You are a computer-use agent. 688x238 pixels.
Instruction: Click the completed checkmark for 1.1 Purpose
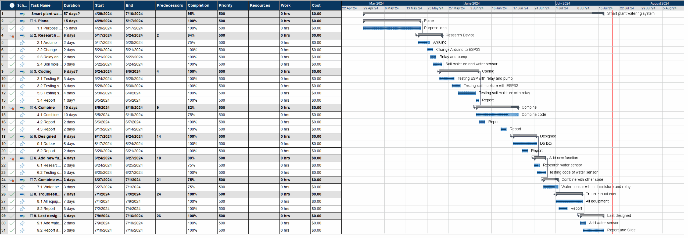click(12, 28)
